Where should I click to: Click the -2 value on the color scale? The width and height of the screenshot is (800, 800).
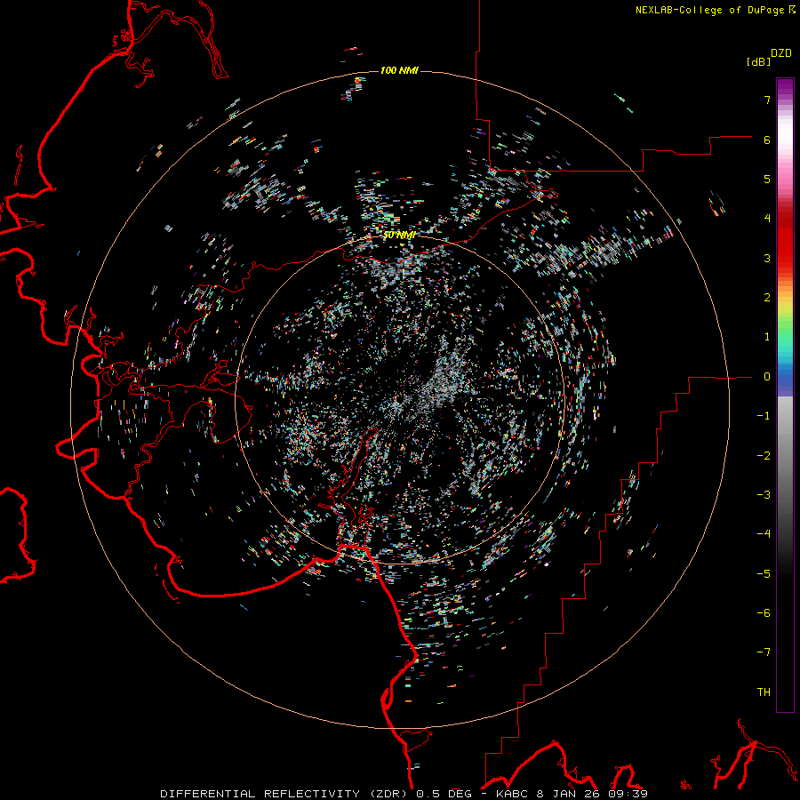[764, 455]
